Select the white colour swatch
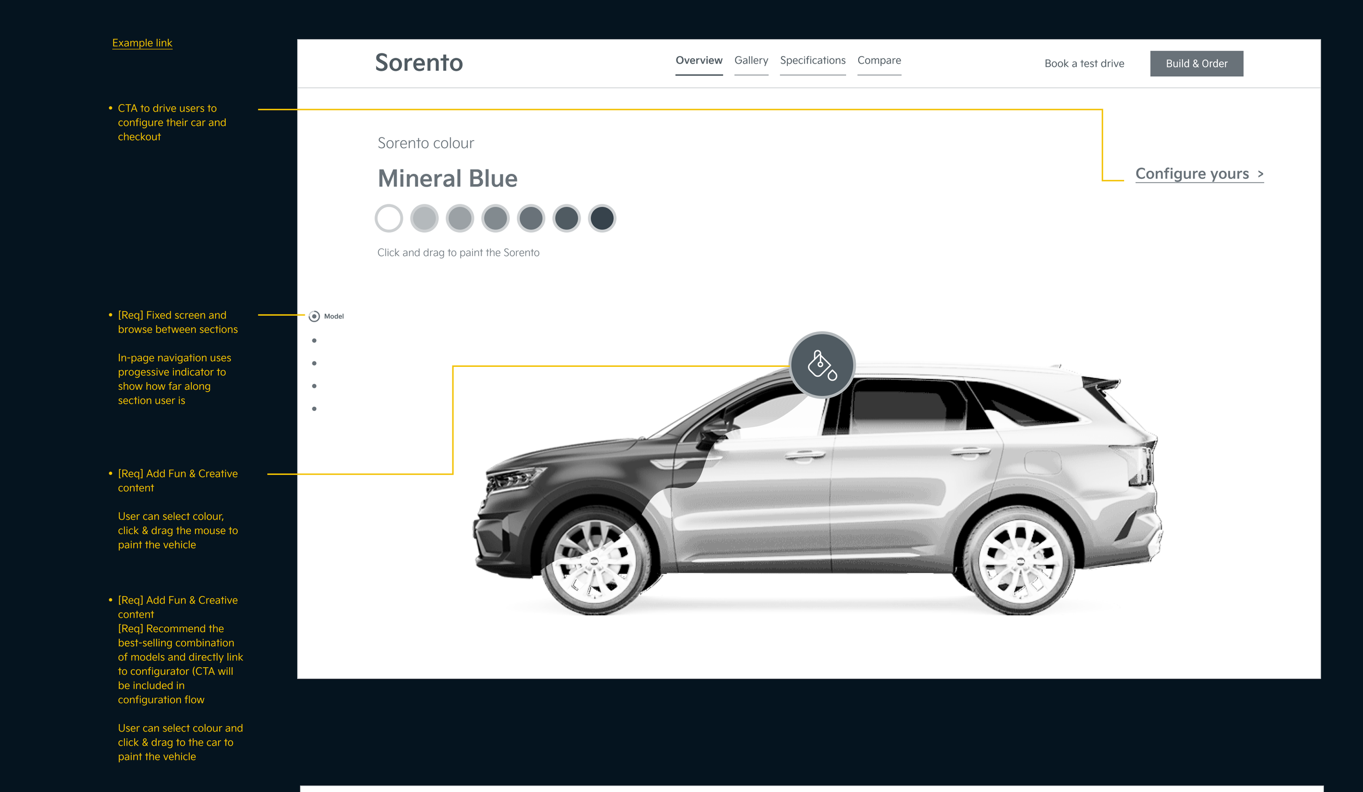The height and width of the screenshot is (792, 1363). click(x=389, y=219)
